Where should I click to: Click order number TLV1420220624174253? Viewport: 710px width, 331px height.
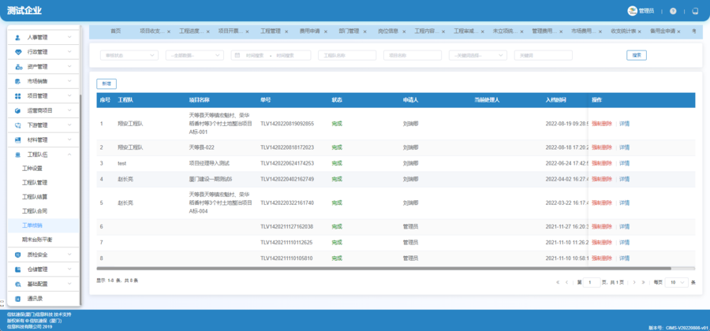[287, 163]
